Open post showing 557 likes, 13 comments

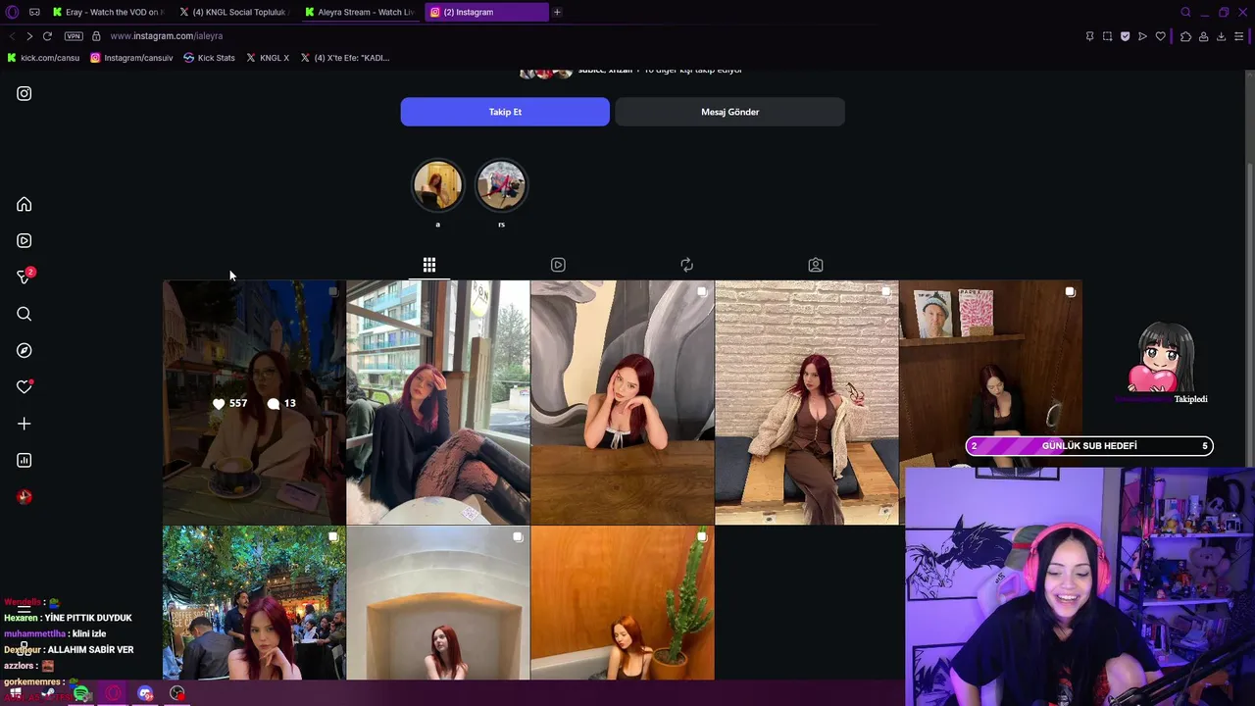[x=254, y=403]
